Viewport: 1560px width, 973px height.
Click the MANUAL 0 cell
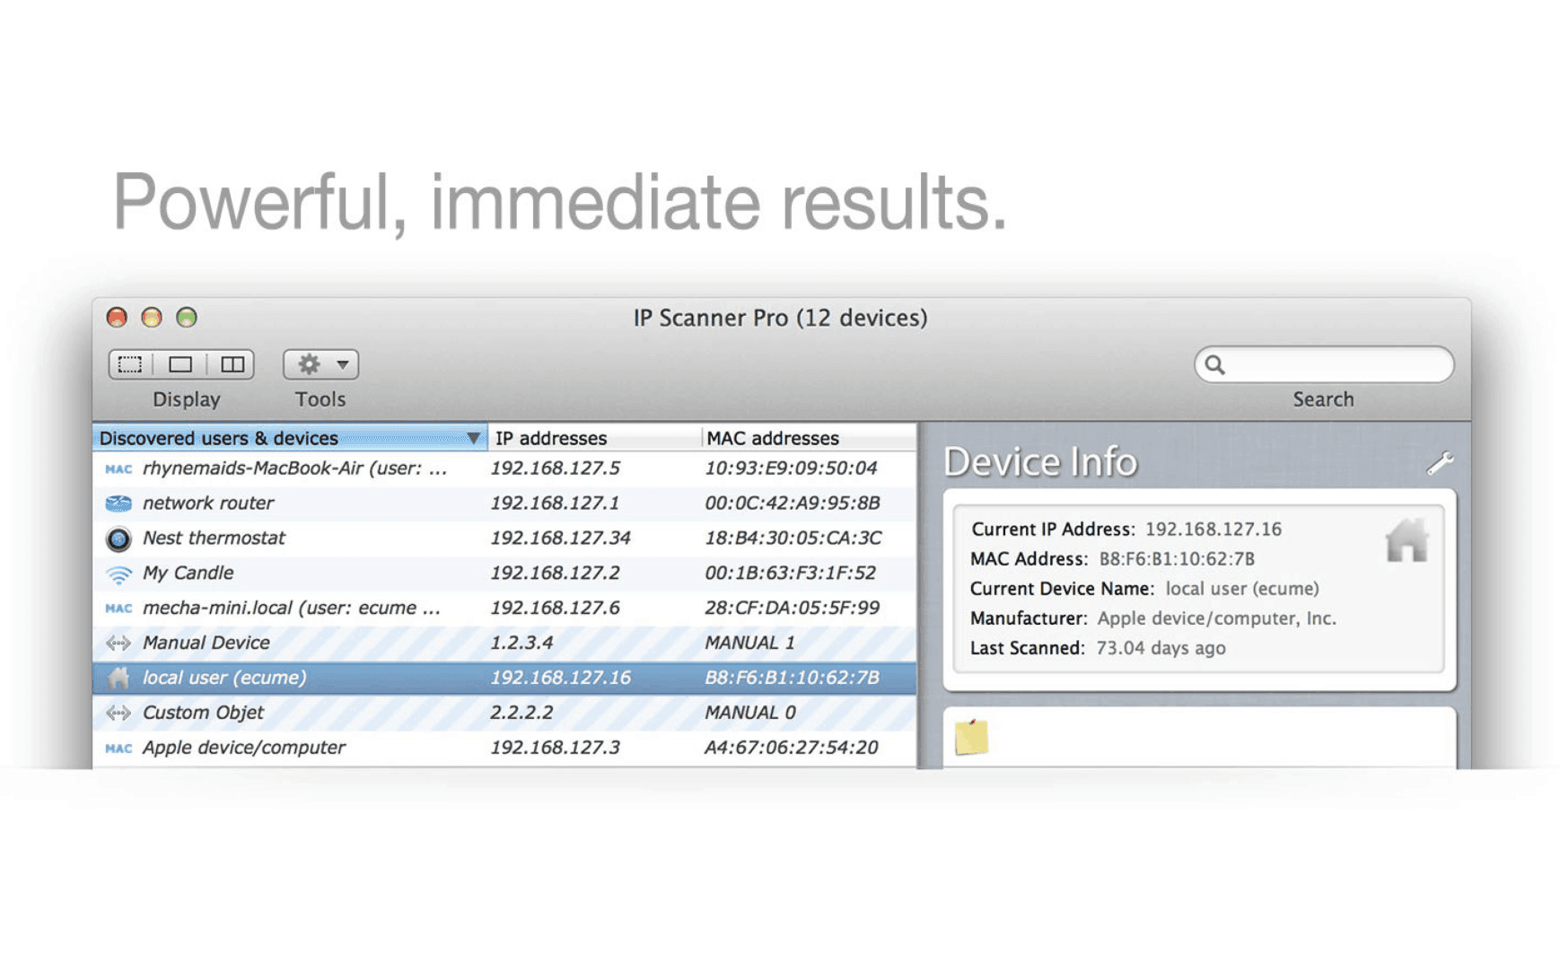(749, 713)
